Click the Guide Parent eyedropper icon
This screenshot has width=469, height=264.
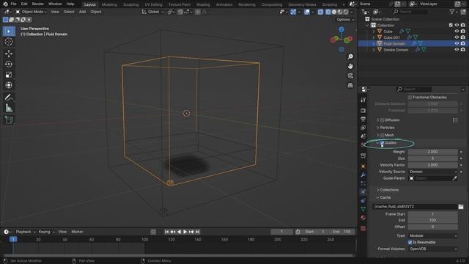click(454, 178)
